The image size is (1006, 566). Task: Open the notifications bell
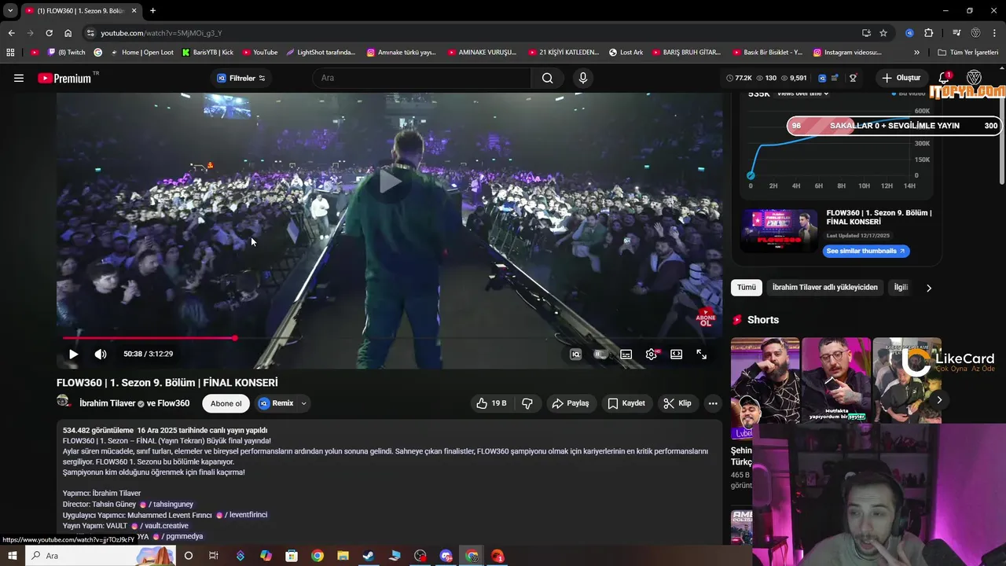945,78
